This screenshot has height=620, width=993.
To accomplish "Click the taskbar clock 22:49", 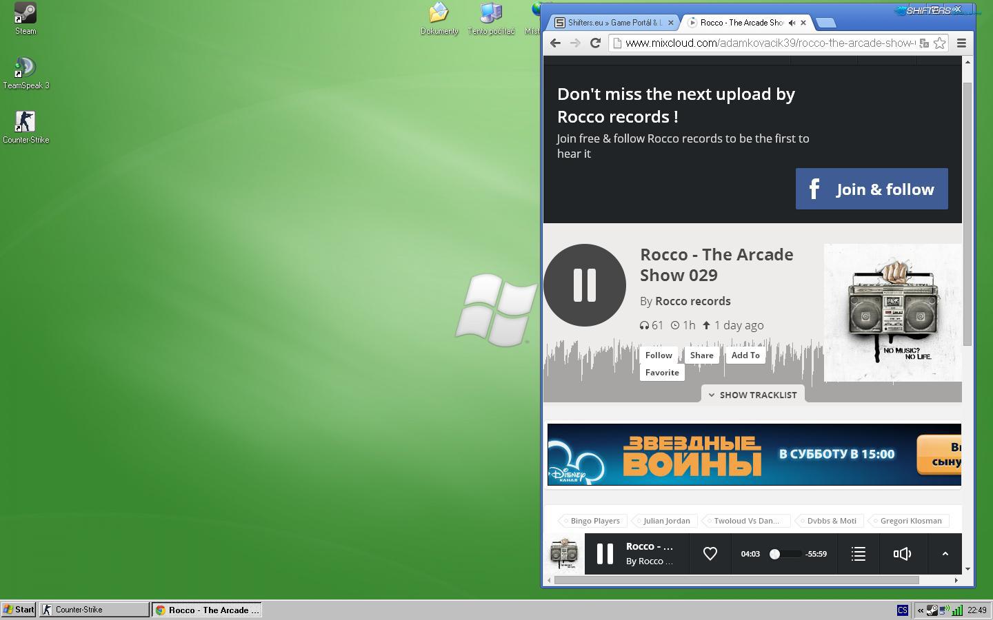I will (977, 610).
